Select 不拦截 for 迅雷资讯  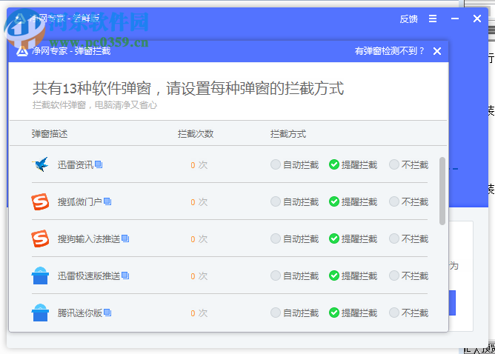(x=408, y=164)
